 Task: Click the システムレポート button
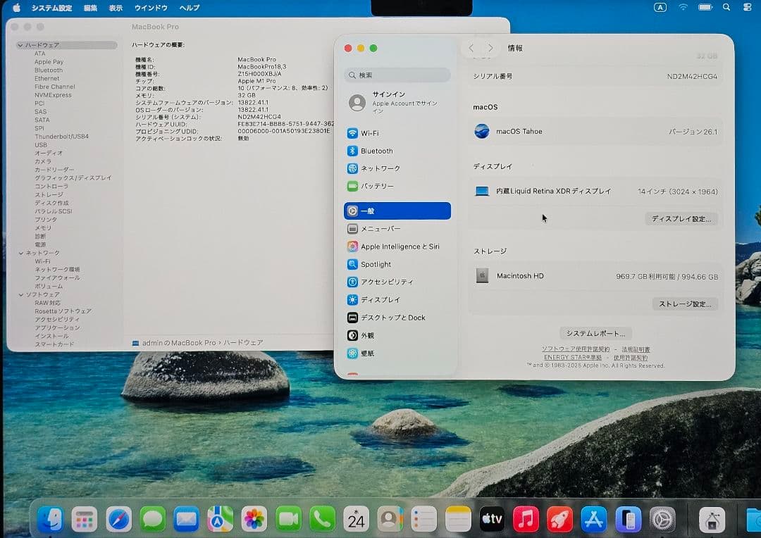pos(595,332)
